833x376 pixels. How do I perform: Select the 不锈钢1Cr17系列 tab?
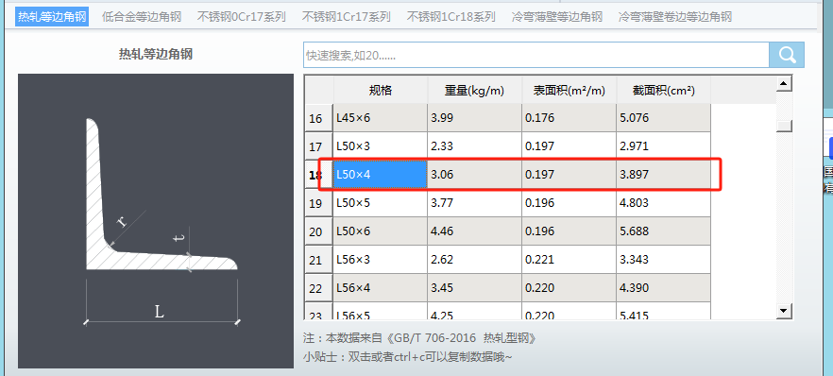[347, 16]
